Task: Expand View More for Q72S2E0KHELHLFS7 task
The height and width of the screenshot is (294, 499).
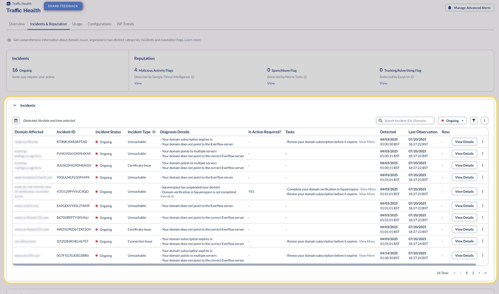Action: point(367,241)
